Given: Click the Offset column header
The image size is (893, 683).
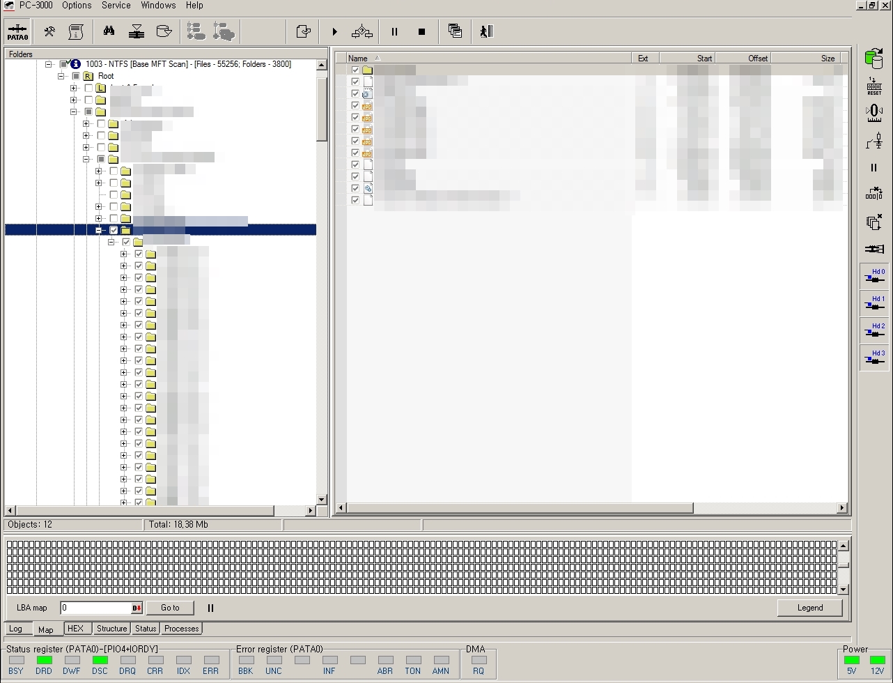Looking at the screenshot, I should coord(743,58).
